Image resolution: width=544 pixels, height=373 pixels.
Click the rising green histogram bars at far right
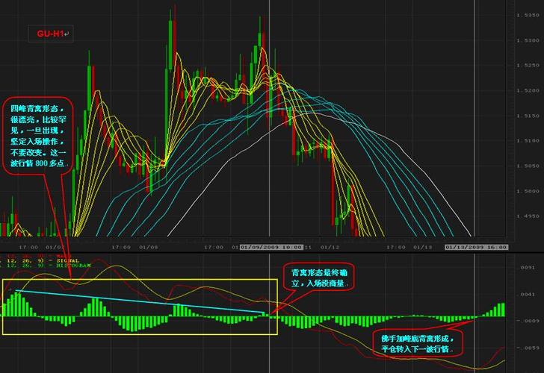[x=499, y=310]
